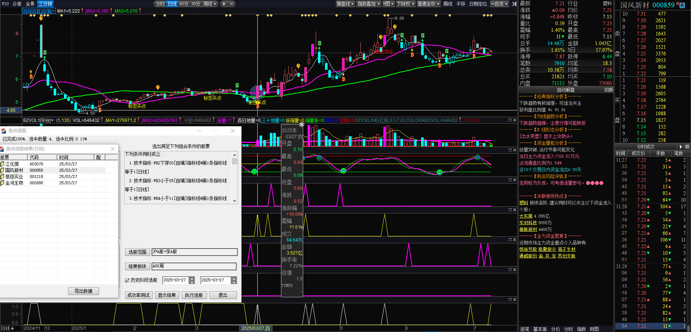Image resolution: width=691 pixels, height=332 pixels.
Task: Click the 2025/03/27 date marker on timeline
Action: pos(255,328)
